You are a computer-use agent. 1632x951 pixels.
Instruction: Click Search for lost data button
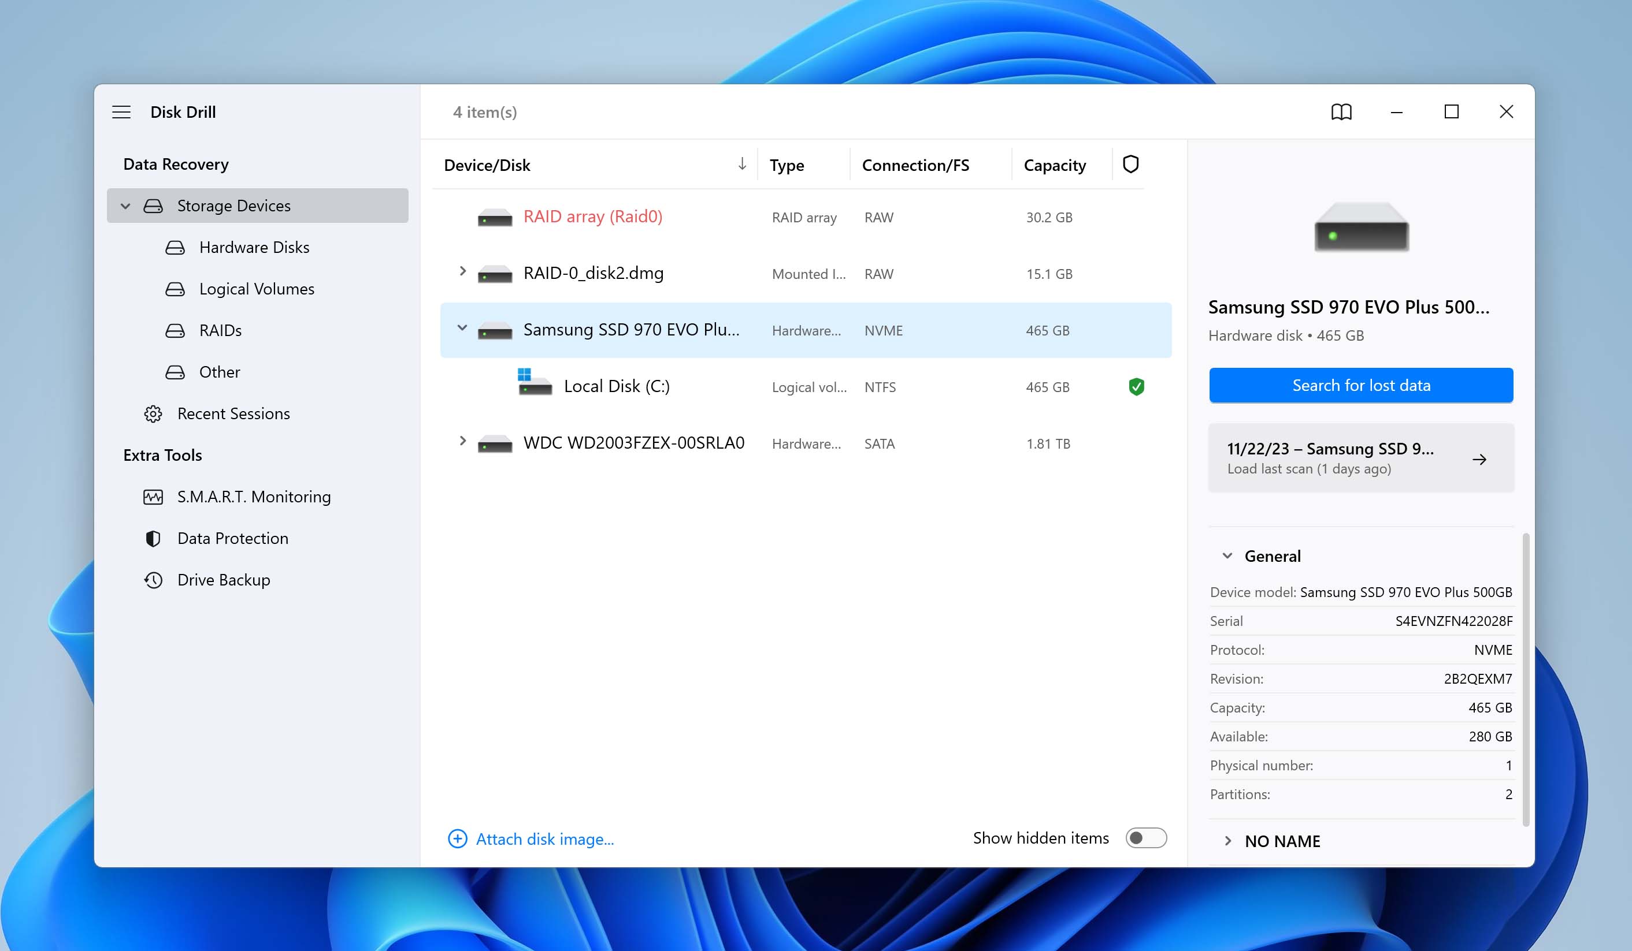pyautogui.click(x=1360, y=384)
